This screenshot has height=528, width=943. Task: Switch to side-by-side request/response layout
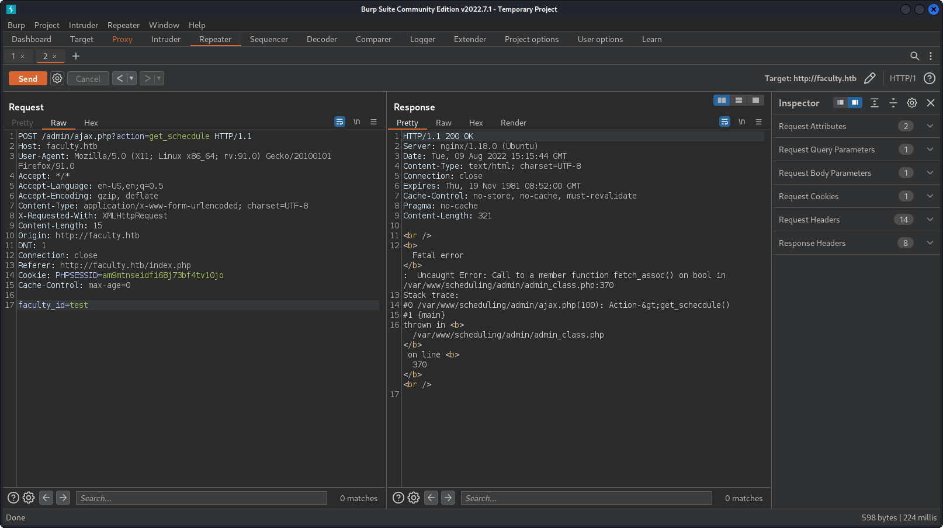coord(722,100)
